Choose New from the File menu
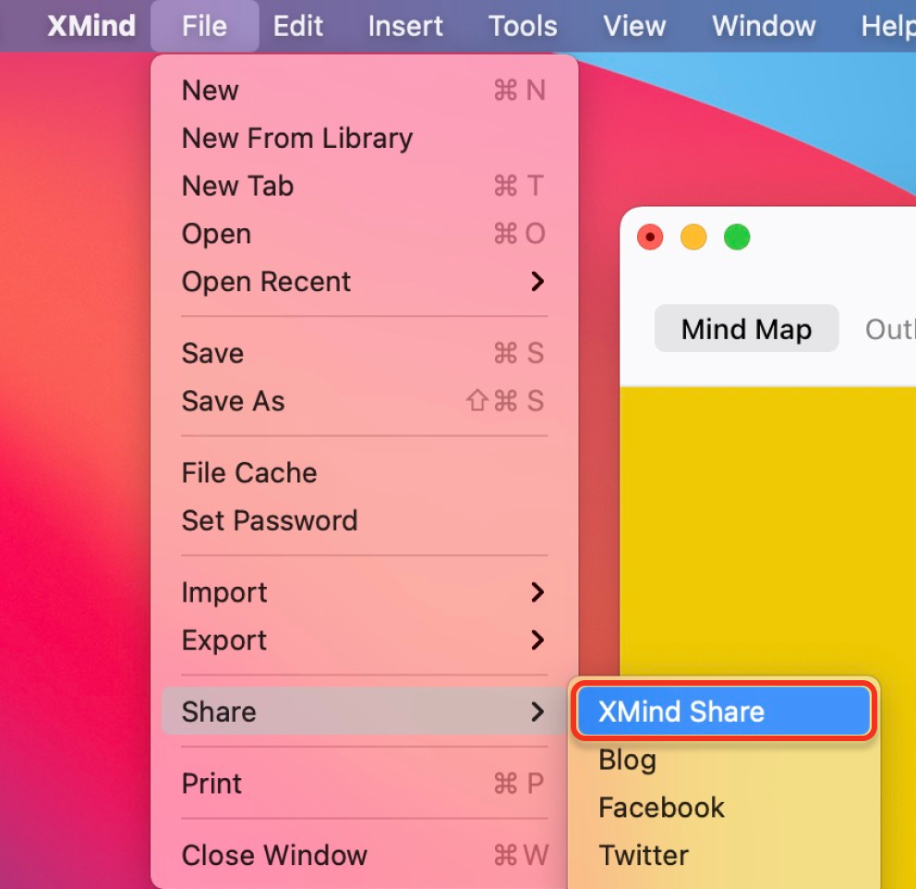The width and height of the screenshot is (916, 889). click(365, 91)
